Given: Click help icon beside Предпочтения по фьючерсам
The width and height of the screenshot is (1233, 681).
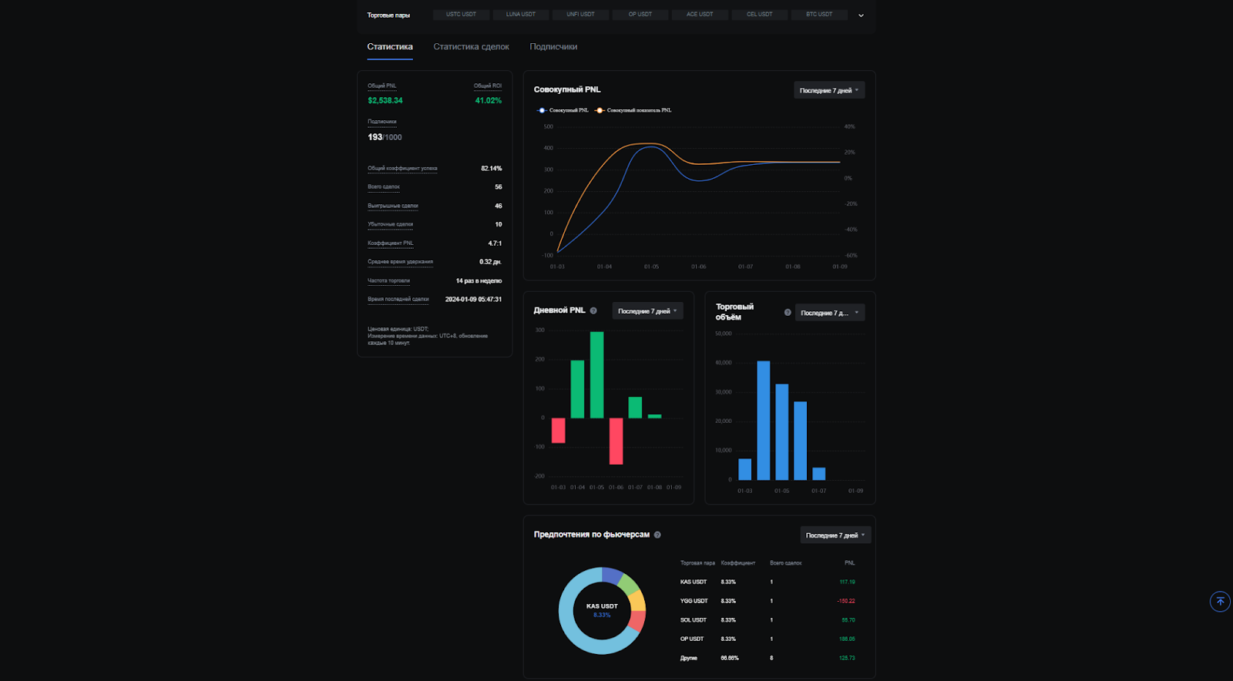Looking at the screenshot, I should (x=657, y=535).
